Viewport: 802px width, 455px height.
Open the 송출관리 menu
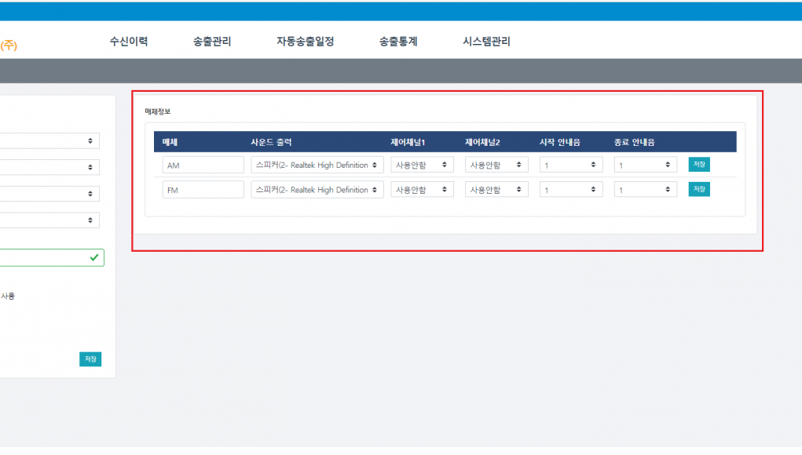point(212,42)
